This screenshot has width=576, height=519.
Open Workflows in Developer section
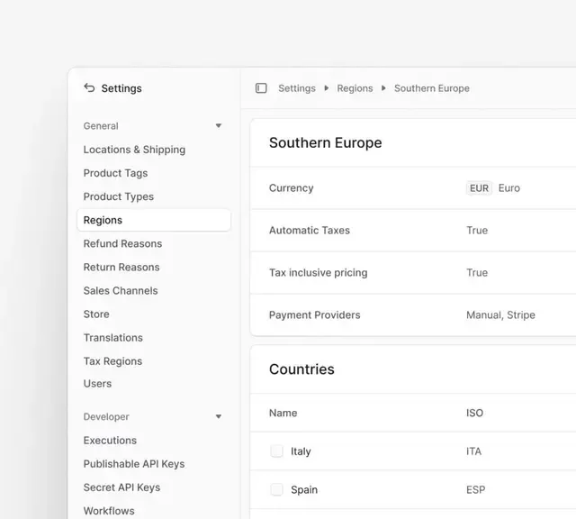(109, 511)
